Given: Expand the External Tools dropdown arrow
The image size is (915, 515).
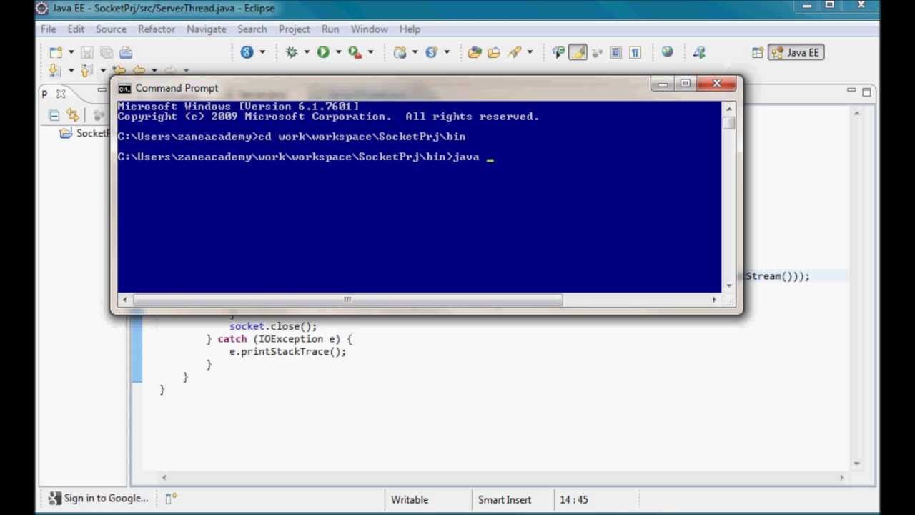Looking at the screenshot, I should click(370, 52).
